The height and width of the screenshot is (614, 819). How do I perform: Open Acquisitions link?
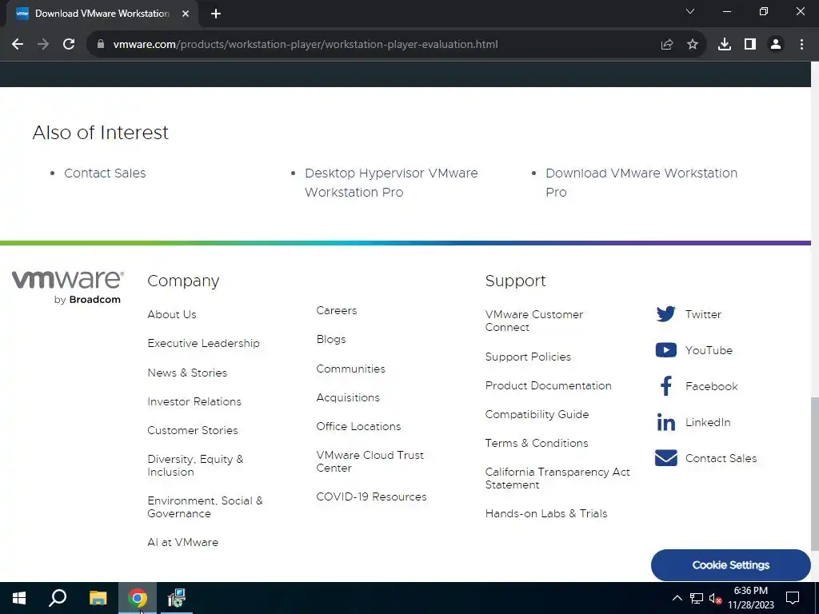[348, 397]
